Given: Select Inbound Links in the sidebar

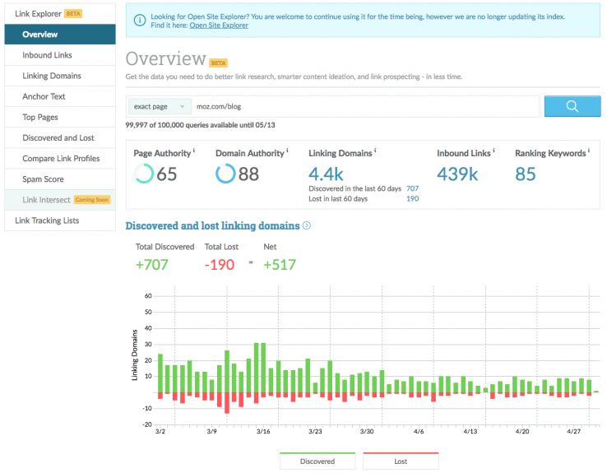Looking at the screenshot, I should 47,55.
